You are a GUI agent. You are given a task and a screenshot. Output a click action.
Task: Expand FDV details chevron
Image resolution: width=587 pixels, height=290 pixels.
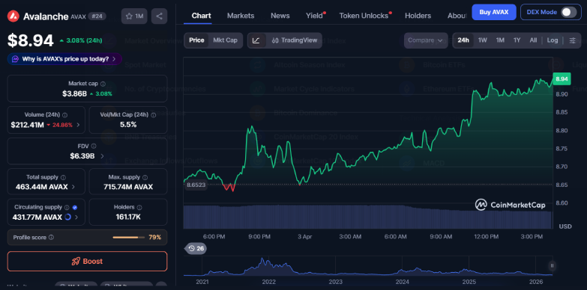click(102, 156)
